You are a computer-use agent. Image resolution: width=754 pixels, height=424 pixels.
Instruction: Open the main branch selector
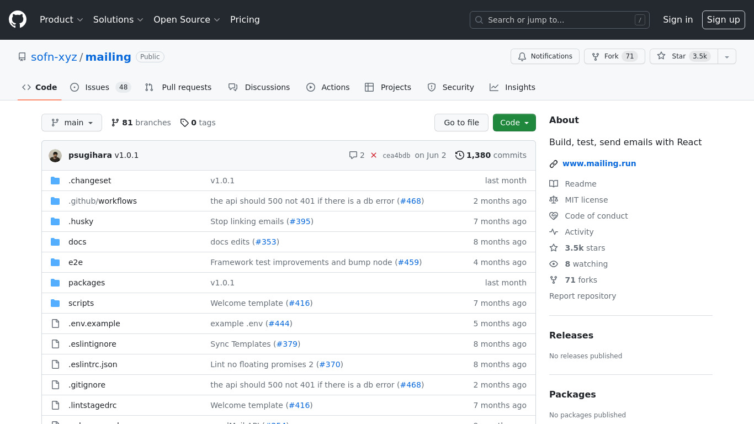tap(72, 123)
